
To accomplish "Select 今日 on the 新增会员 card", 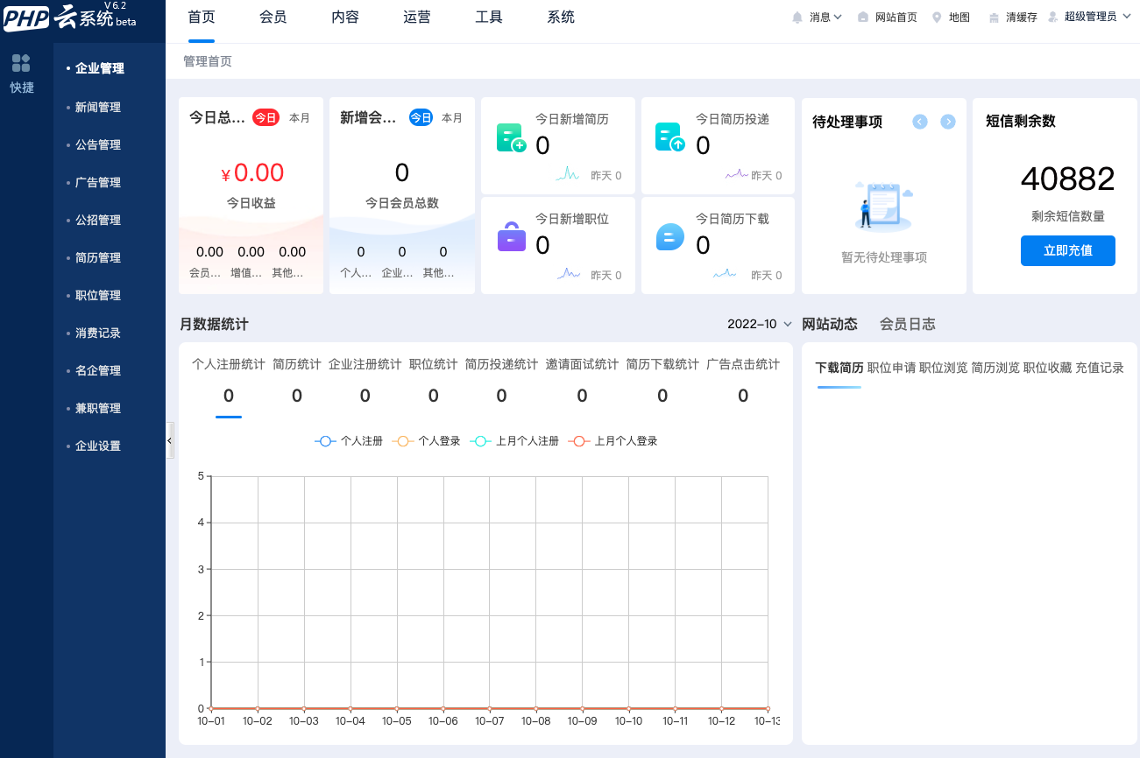I will (x=421, y=117).
